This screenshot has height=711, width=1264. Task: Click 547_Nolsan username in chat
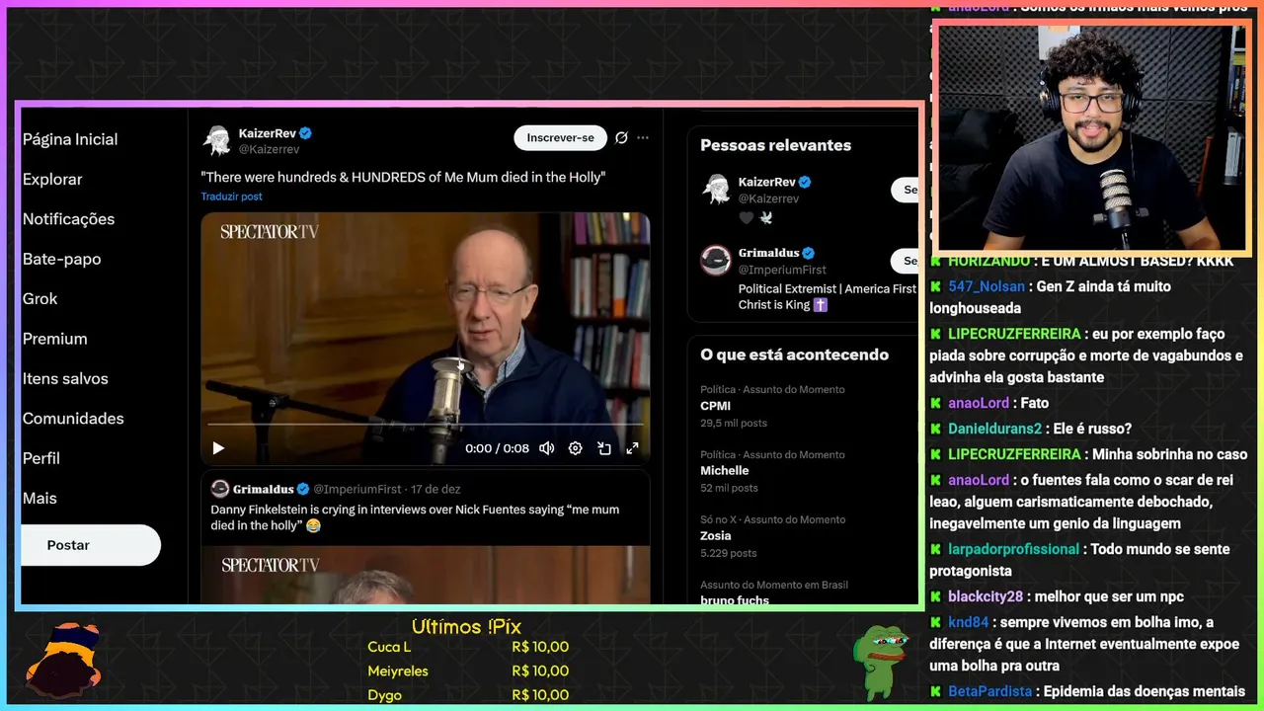tap(987, 286)
